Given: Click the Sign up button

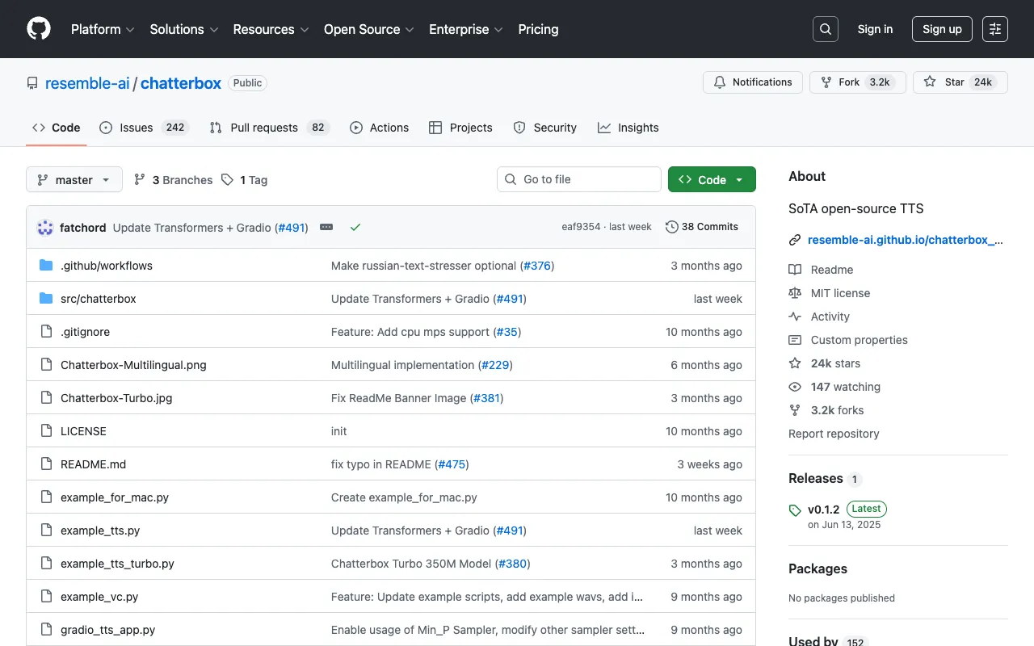Looking at the screenshot, I should 942,28.
